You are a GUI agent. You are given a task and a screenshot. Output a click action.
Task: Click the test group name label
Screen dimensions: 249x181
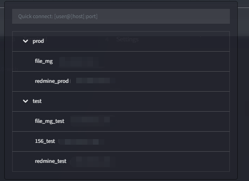click(37, 101)
